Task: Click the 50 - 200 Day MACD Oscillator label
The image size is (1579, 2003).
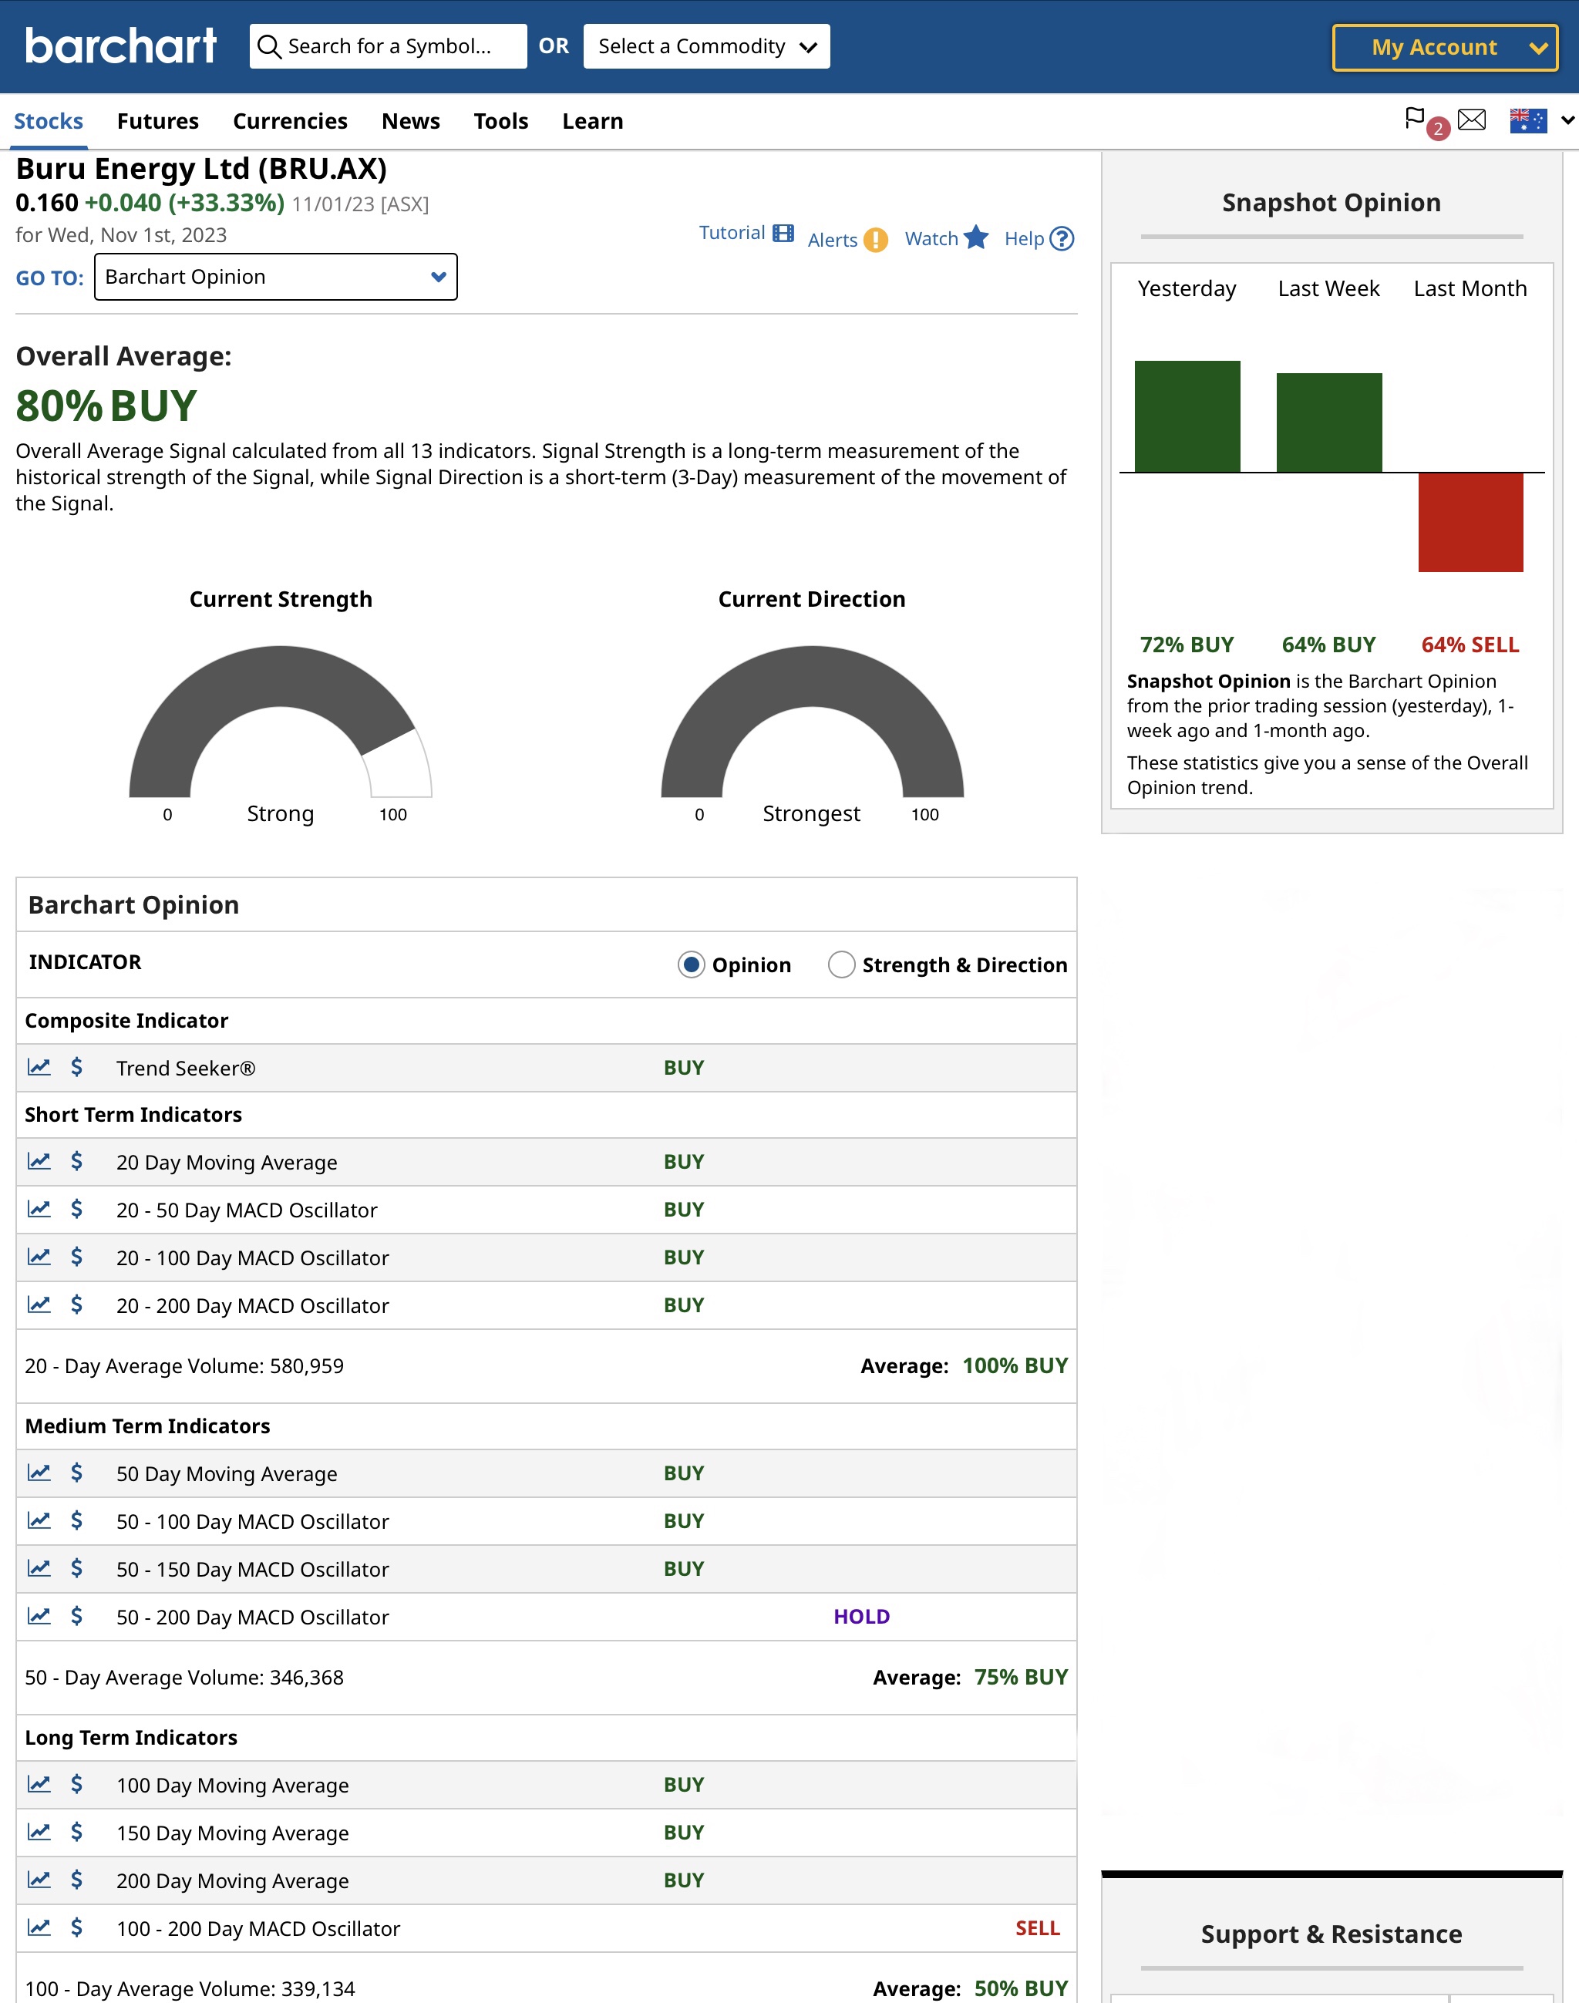Action: pos(252,1617)
